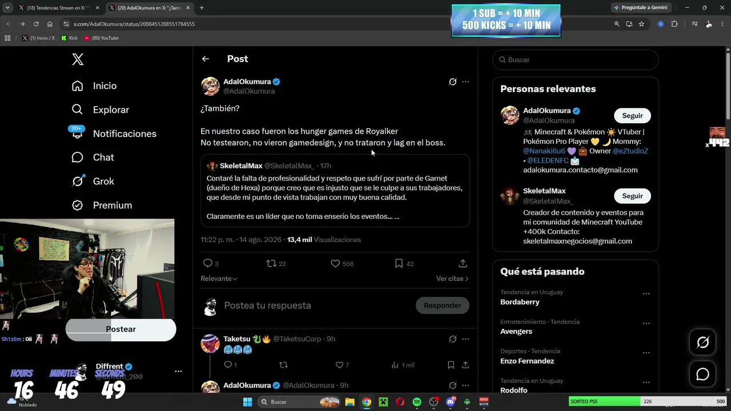Open the floating chat messages button

702,374
